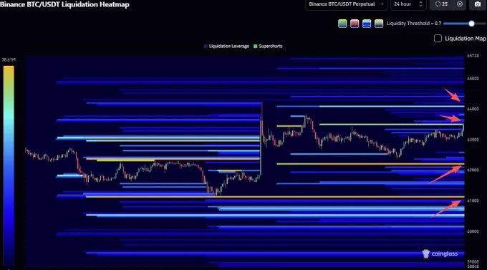
Task: Select the green color scheme swatch
Action: pos(342,24)
